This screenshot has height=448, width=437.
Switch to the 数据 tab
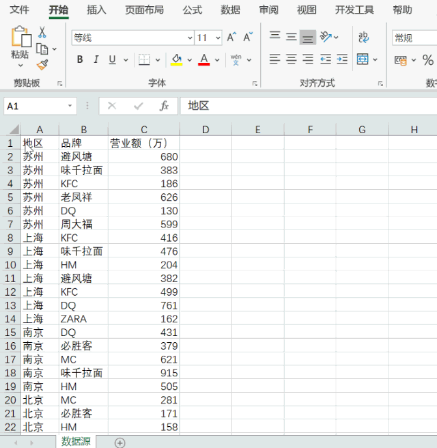pyautogui.click(x=230, y=10)
